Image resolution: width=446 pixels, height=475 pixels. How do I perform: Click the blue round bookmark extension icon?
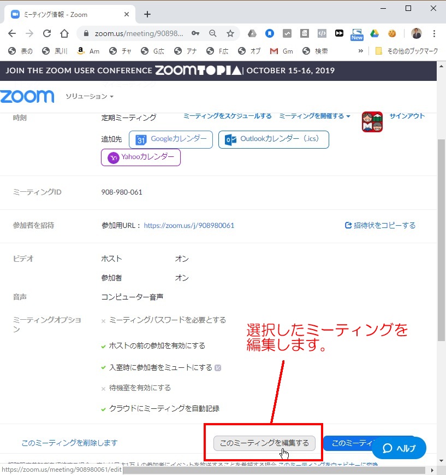(x=269, y=33)
